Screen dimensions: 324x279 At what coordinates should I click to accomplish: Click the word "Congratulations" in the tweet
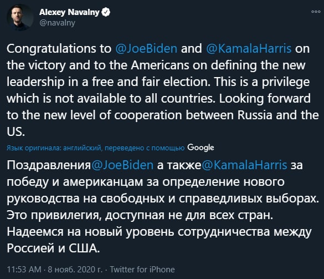(x=52, y=49)
